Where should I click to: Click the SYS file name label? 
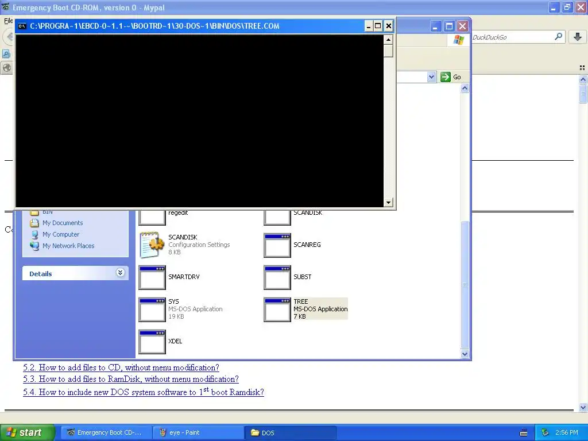[x=173, y=301]
